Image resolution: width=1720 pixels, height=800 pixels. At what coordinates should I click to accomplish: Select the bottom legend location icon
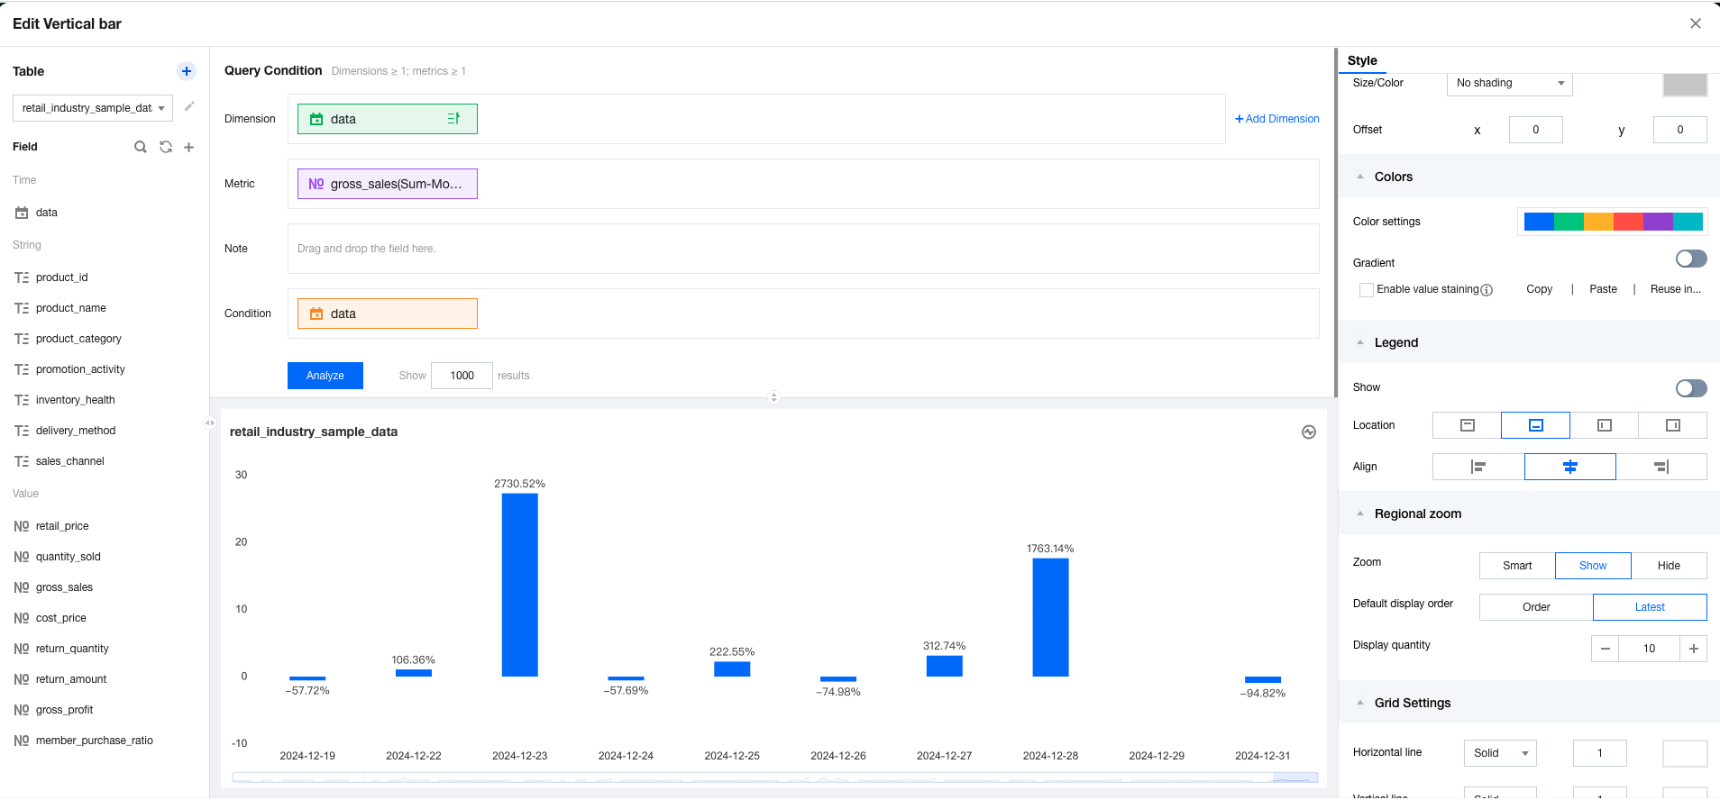click(x=1535, y=425)
